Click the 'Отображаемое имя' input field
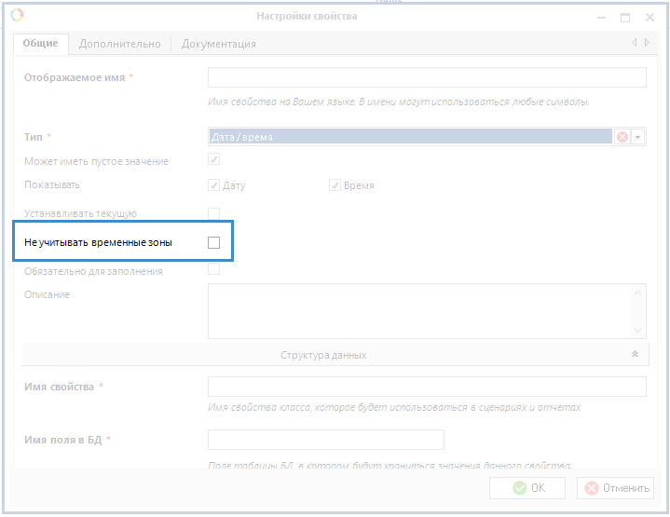The height and width of the screenshot is (517, 670). [x=426, y=77]
